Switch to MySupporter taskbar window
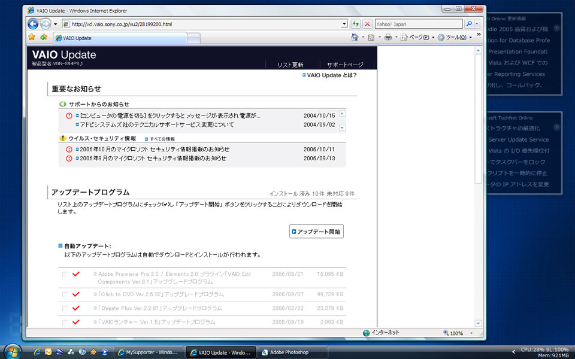 pos(149,352)
